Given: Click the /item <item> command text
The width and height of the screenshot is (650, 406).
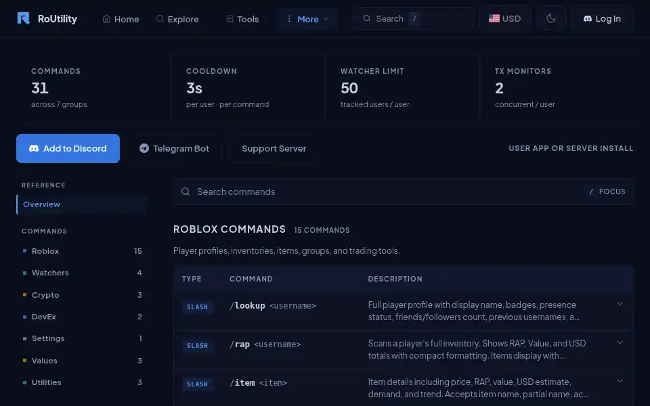Looking at the screenshot, I should pyautogui.click(x=258, y=383).
